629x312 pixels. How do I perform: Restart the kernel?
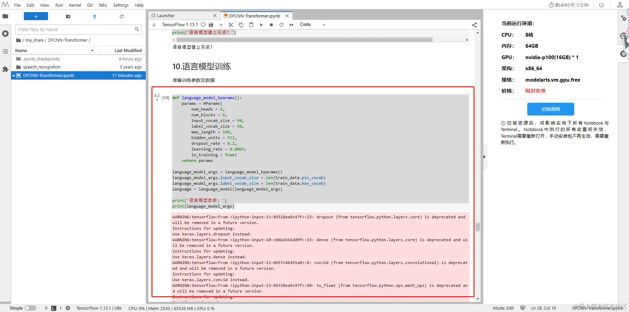tap(281, 25)
